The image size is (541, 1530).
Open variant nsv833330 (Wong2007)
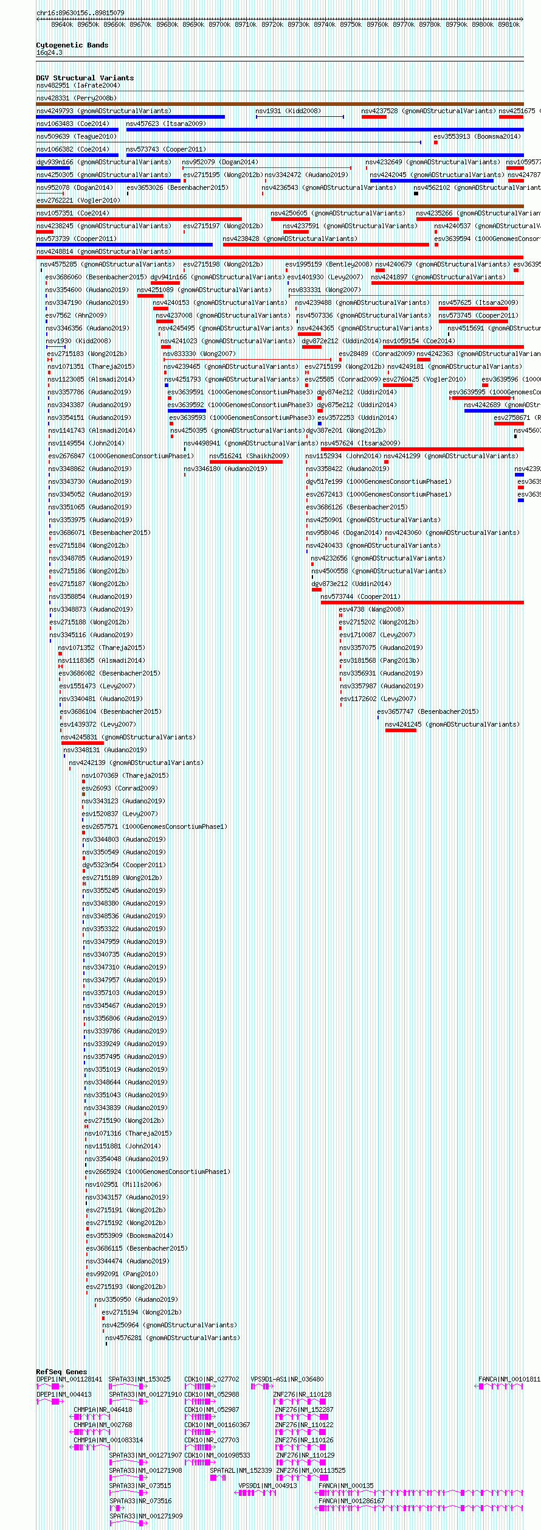coord(199,354)
